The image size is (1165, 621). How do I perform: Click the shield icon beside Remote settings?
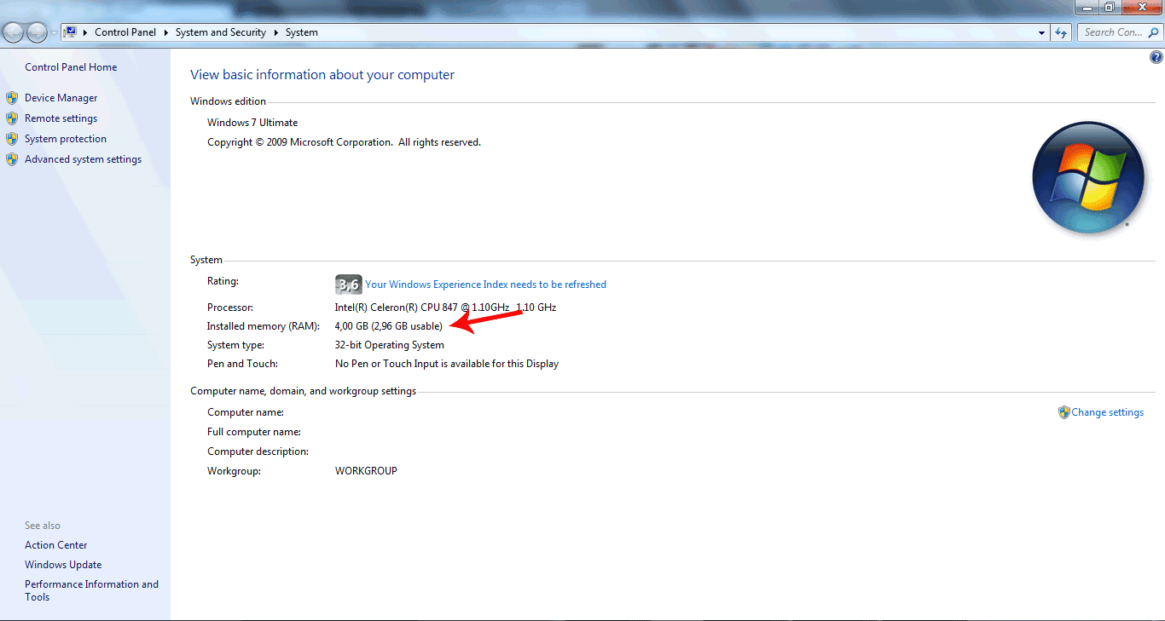tap(12, 118)
